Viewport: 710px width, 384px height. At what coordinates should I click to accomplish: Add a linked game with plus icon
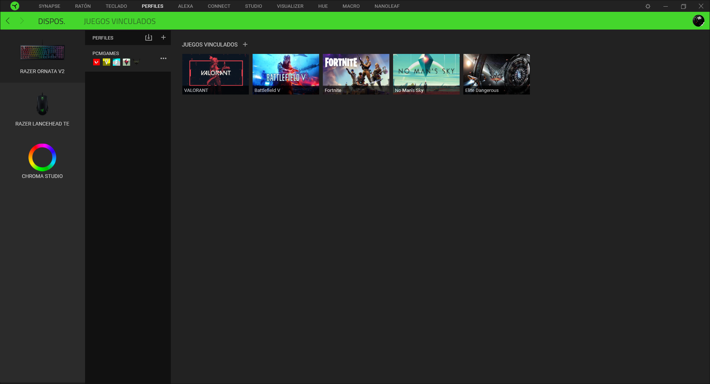coord(245,44)
